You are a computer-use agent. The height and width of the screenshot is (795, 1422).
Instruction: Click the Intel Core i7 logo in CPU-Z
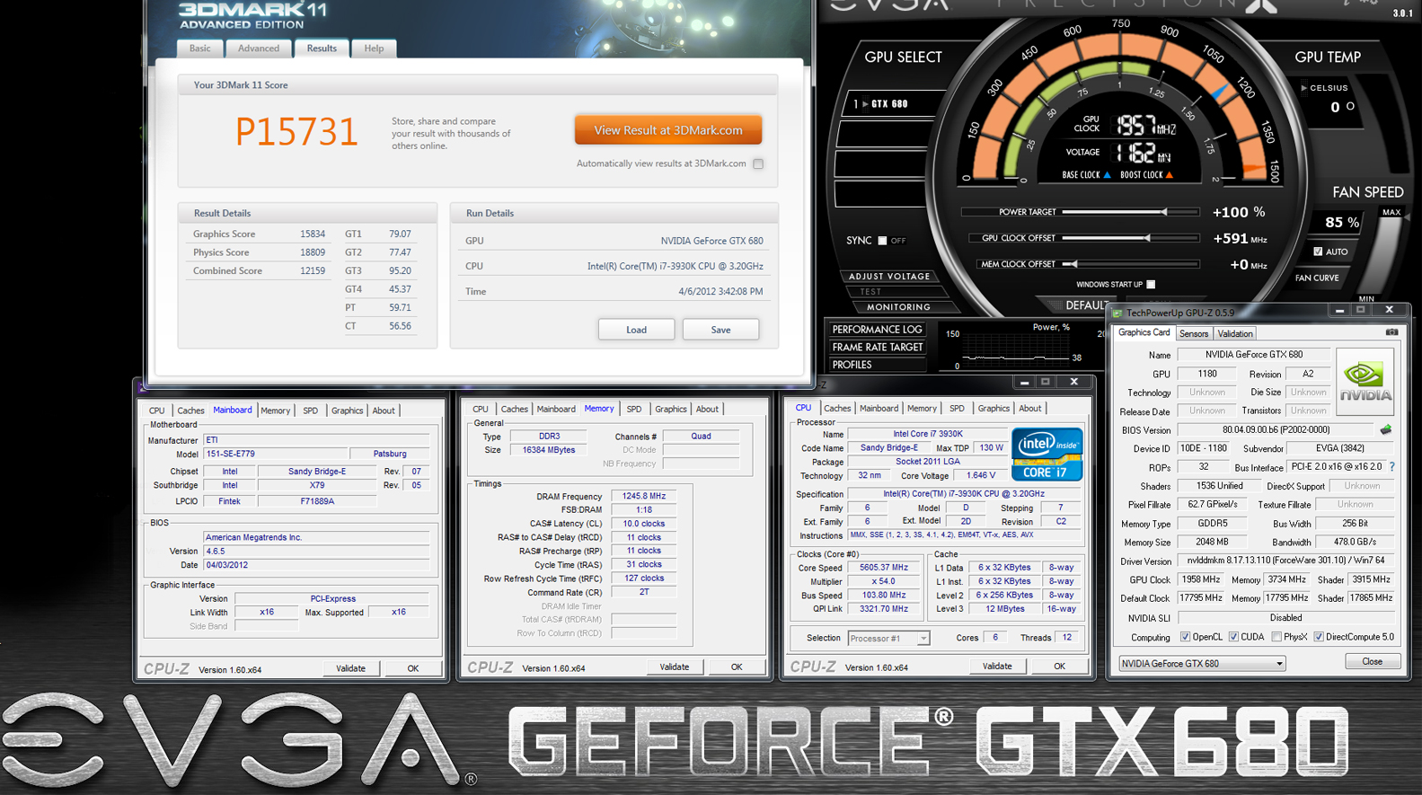pyautogui.click(x=1047, y=455)
